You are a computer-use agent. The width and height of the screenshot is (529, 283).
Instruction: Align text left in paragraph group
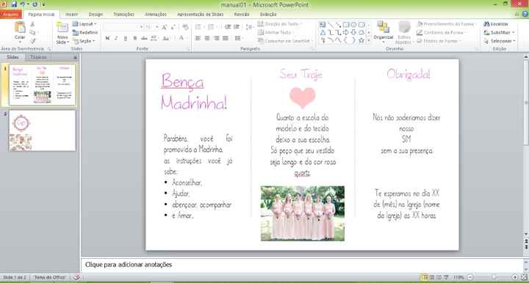[198, 38]
